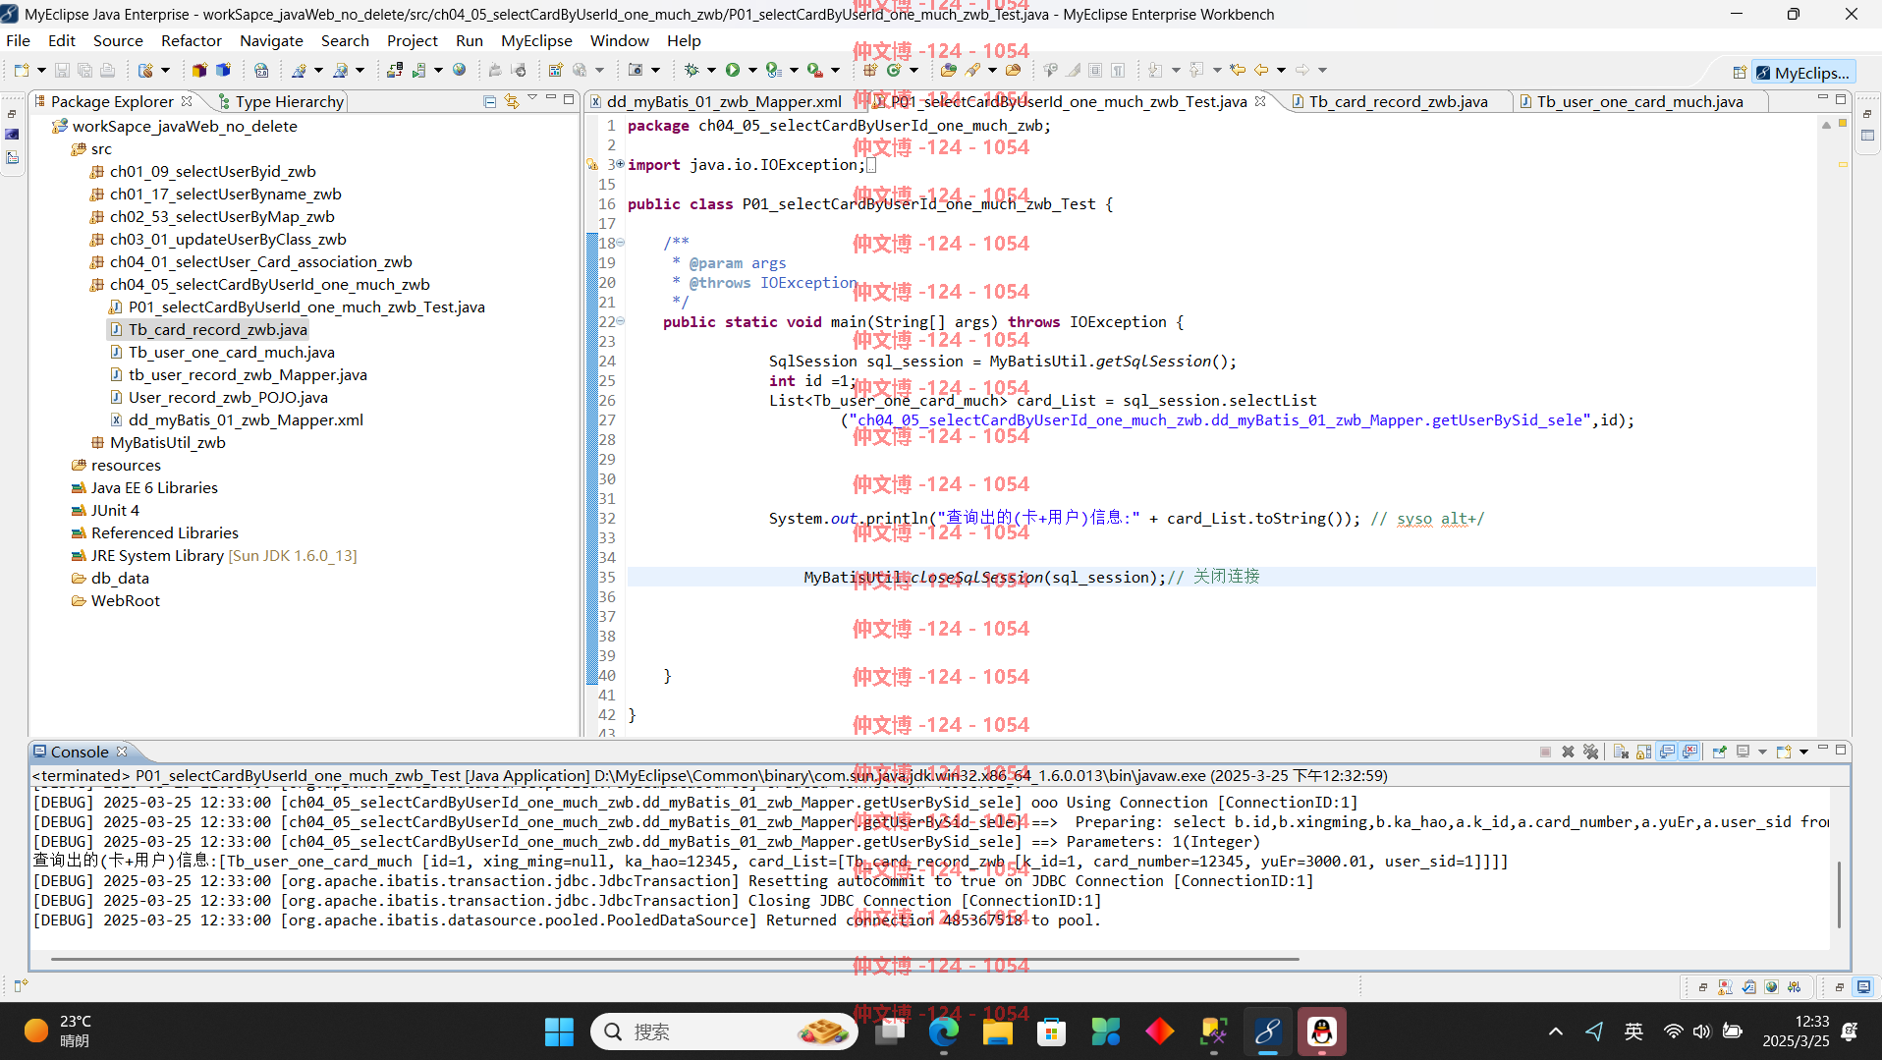This screenshot has height=1060, width=1882.
Task: Open the Refactor menu
Action: 192,40
